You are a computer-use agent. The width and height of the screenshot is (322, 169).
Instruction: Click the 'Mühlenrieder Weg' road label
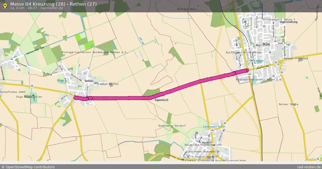35,51
